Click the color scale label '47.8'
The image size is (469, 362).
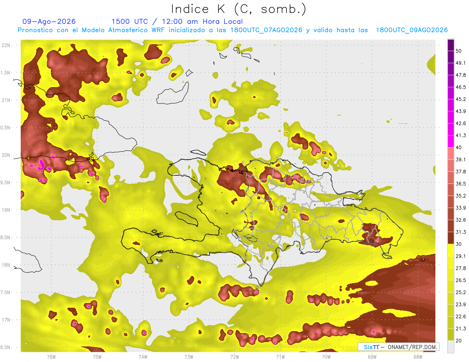(x=461, y=75)
